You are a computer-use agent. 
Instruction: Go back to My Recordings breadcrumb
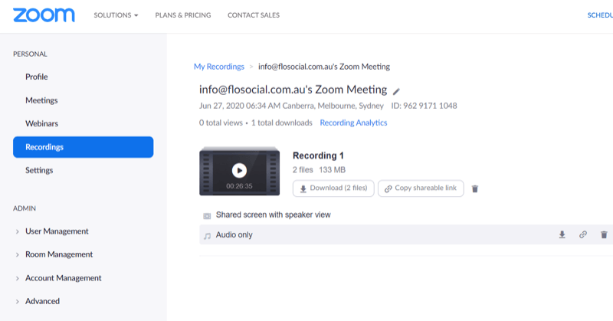(x=219, y=67)
